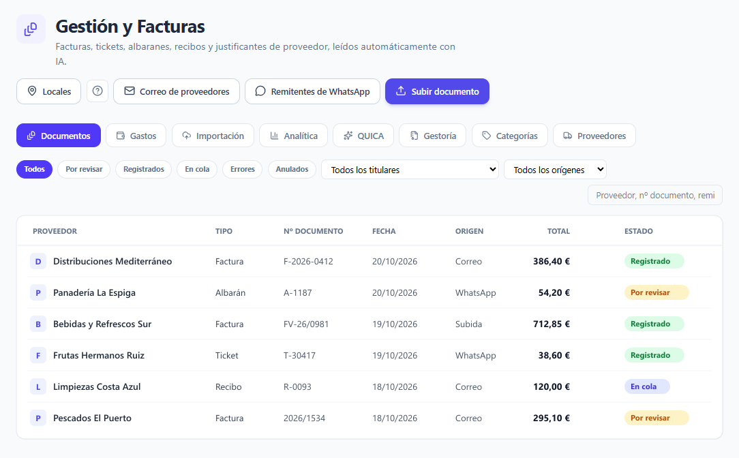Click the truck icon in Proveedores tab
Image resolution: width=739 pixels, height=458 pixels.
pyautogui.click(x=568, y=136)
